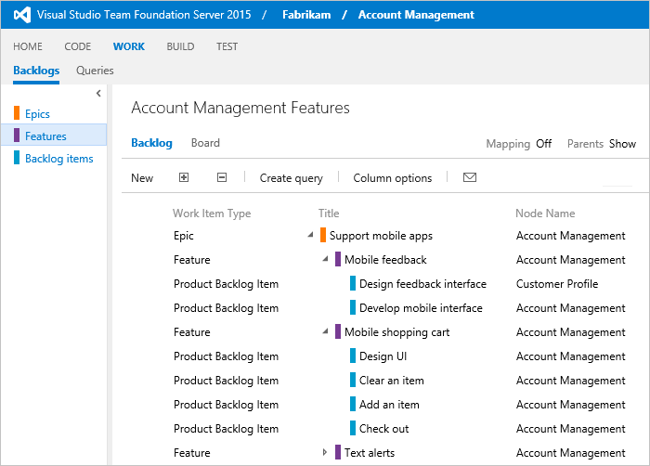The image size is (650, 466).
Task: Toggle Parents Show setting
Action: (x=622, y=144)
